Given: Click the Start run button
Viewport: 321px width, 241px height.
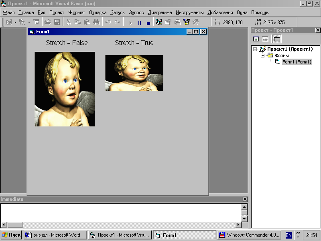Looking at the screenshot, I should [x=131, y=23].
